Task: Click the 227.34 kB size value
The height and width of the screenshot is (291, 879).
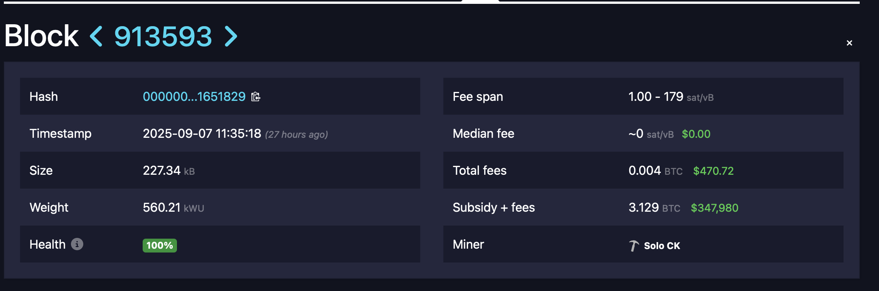Action: click(168, 171)
